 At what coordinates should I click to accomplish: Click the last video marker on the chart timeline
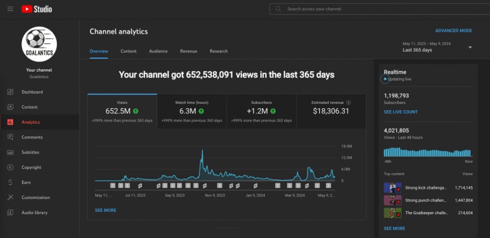(328, 185)
